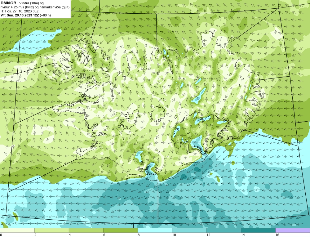Screen dimensions: 310x237
Task: Click the 4–6 m/s green legend swatch
Action: pos(86,230)
